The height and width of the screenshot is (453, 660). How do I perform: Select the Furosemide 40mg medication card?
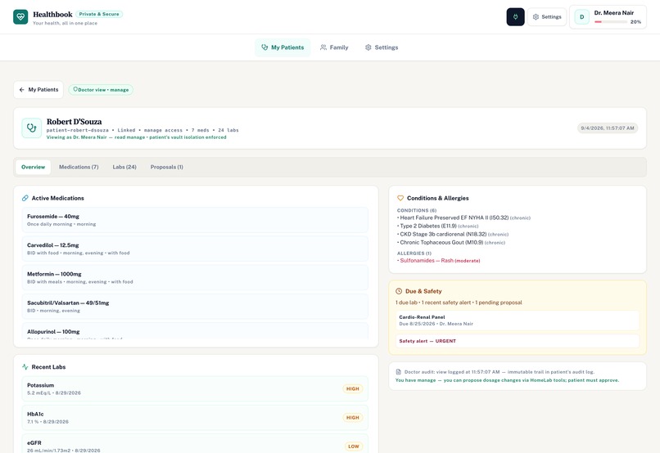[x=195, y=220]
